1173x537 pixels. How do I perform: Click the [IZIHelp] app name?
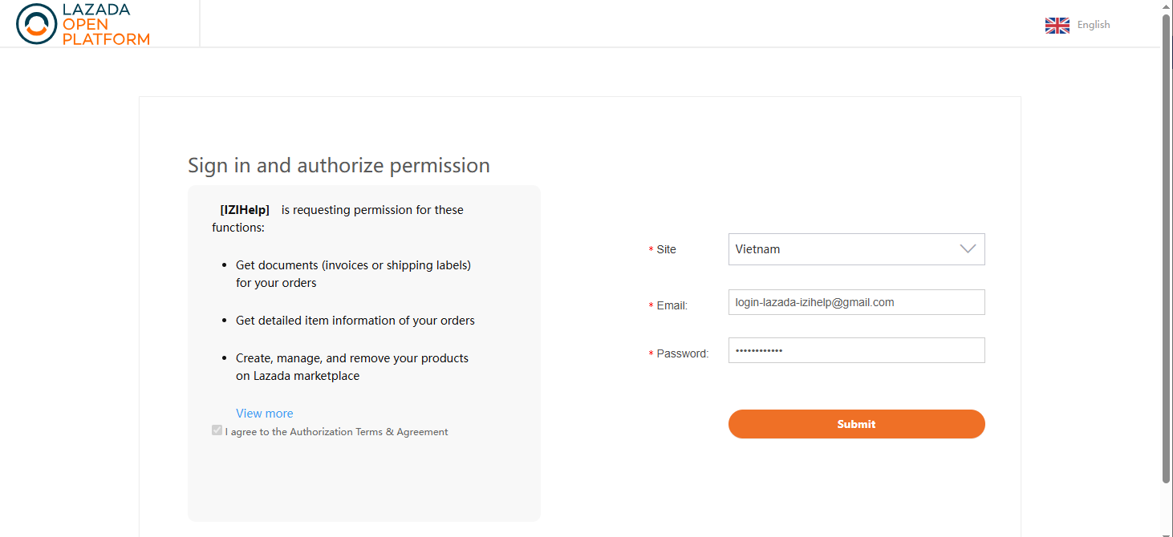pyautogui.click(x=245, y=210)
